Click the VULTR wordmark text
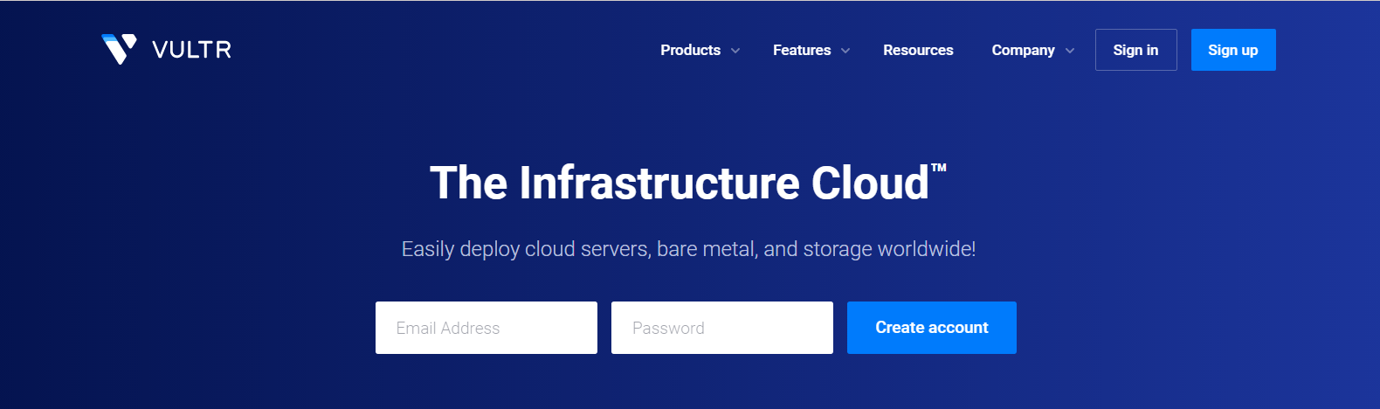 (192, 50)
